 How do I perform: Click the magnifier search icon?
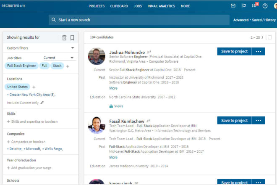pos(54,20)
